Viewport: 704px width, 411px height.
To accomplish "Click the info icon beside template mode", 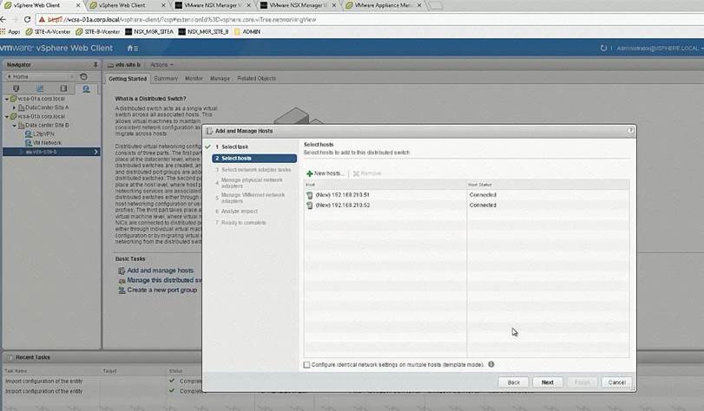I will pos(491,365).
